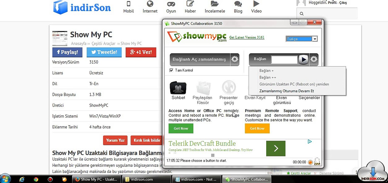
Task: Click the play arrow button to connect
Action: pos(303,59)
